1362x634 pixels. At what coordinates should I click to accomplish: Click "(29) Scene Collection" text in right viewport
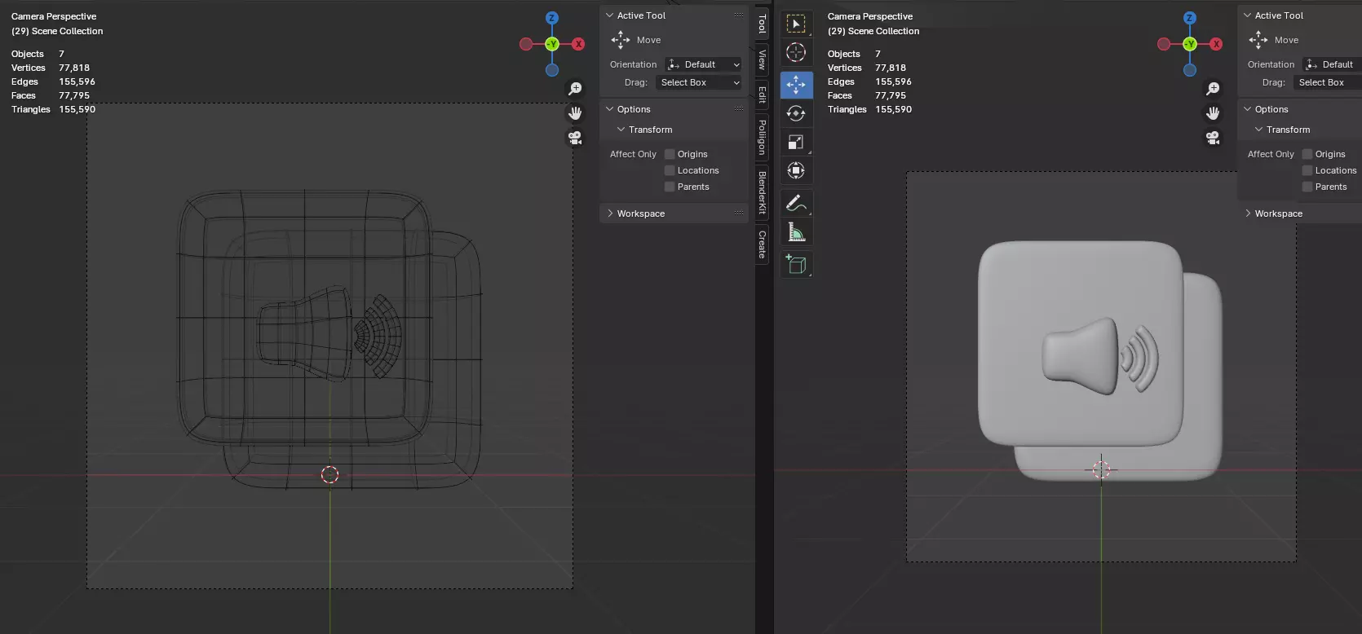point(873,31)
